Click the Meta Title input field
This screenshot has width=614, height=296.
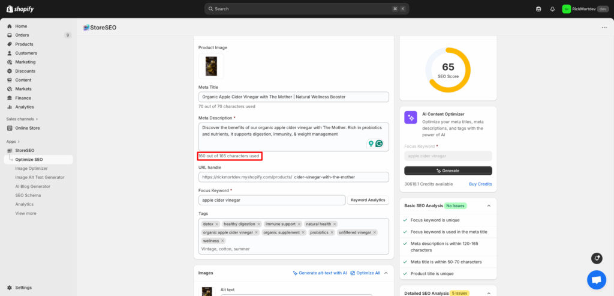click(294, 97)
